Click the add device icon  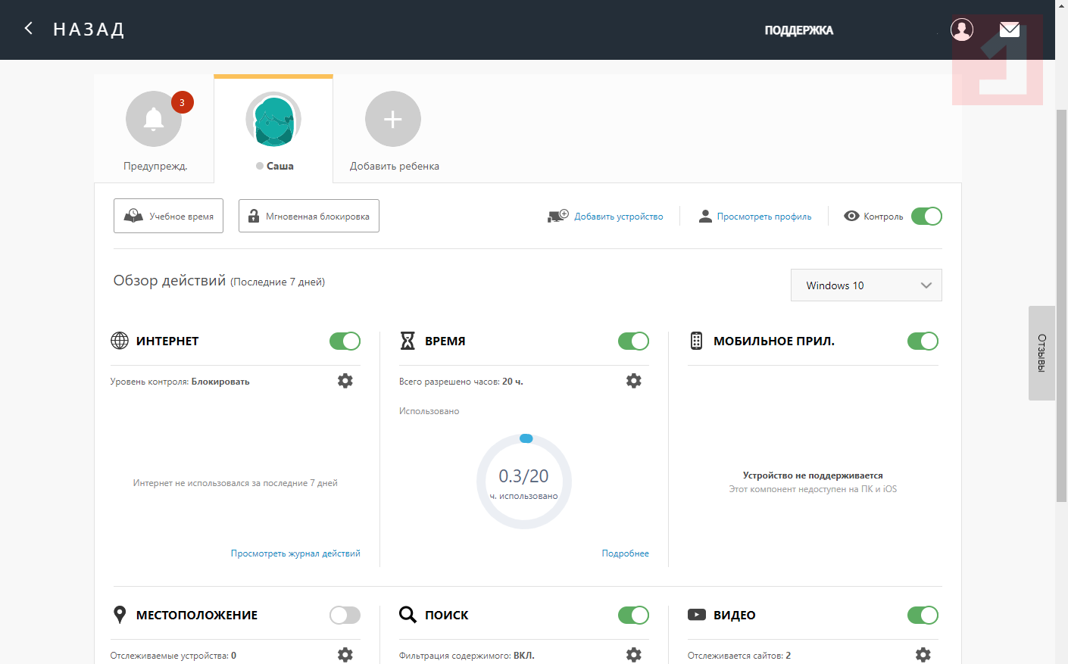[558, 216]
